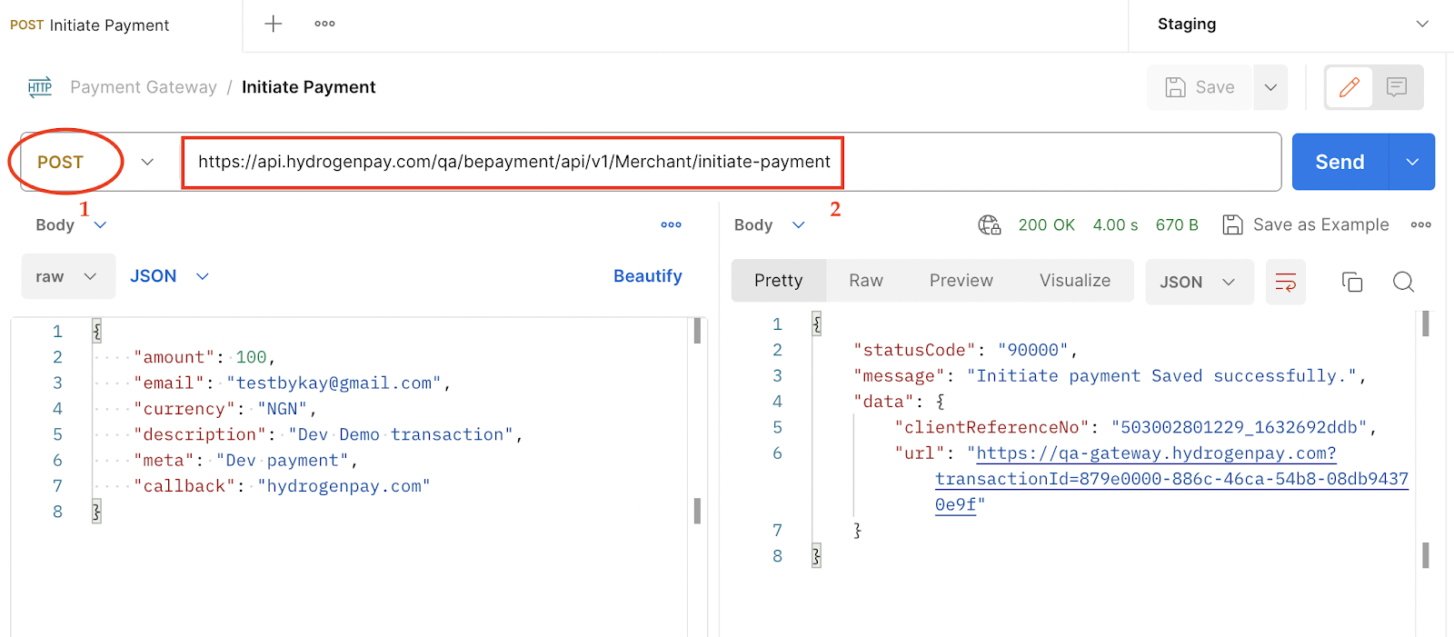
Task: Click the "Dev payment" meta value
Action: point(282,460)
